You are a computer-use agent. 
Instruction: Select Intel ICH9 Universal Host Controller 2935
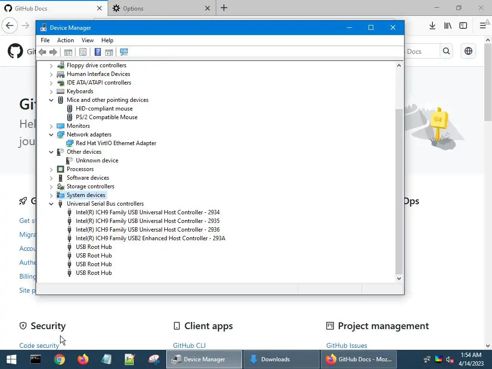pyautogui.click(x=148, y=221)
